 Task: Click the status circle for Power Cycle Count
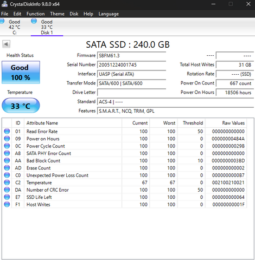[x=7, y=146]
